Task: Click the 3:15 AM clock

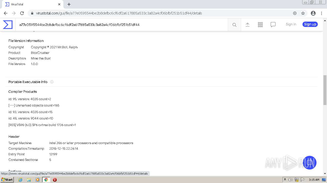Action: 314,180
